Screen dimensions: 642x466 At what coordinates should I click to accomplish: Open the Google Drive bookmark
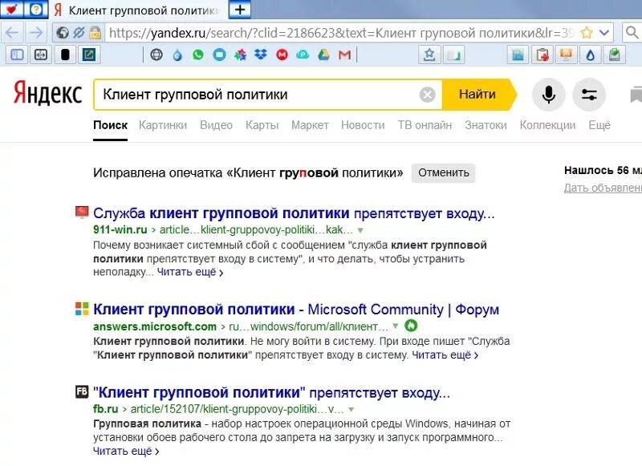tap(324, 55)
